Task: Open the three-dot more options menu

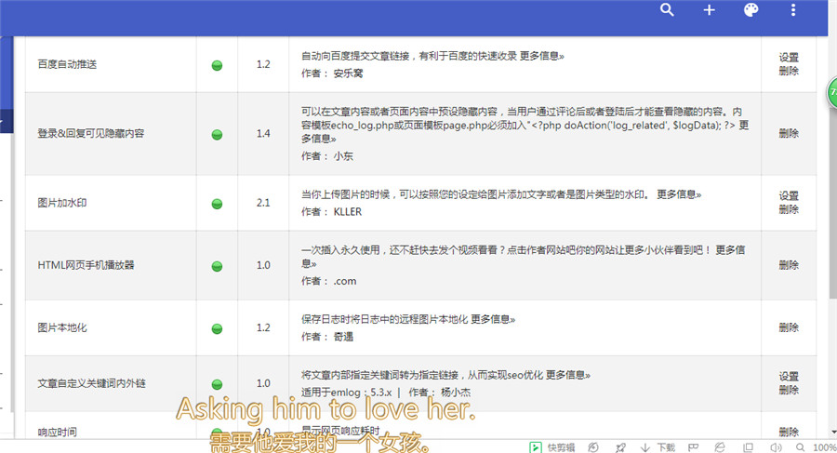Action: (x=793, y=10)
